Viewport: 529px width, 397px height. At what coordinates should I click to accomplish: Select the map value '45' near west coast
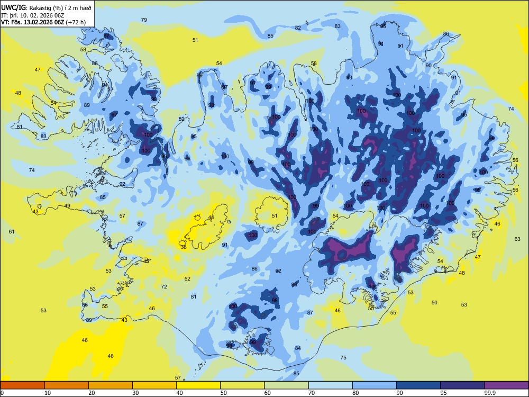146,261
